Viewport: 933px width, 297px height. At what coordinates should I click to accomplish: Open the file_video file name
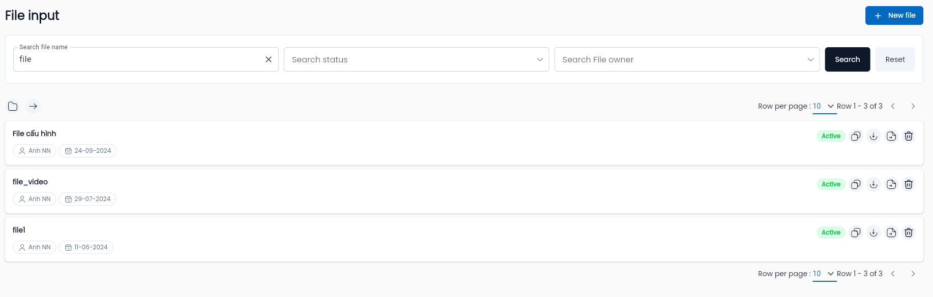point(30,182)
